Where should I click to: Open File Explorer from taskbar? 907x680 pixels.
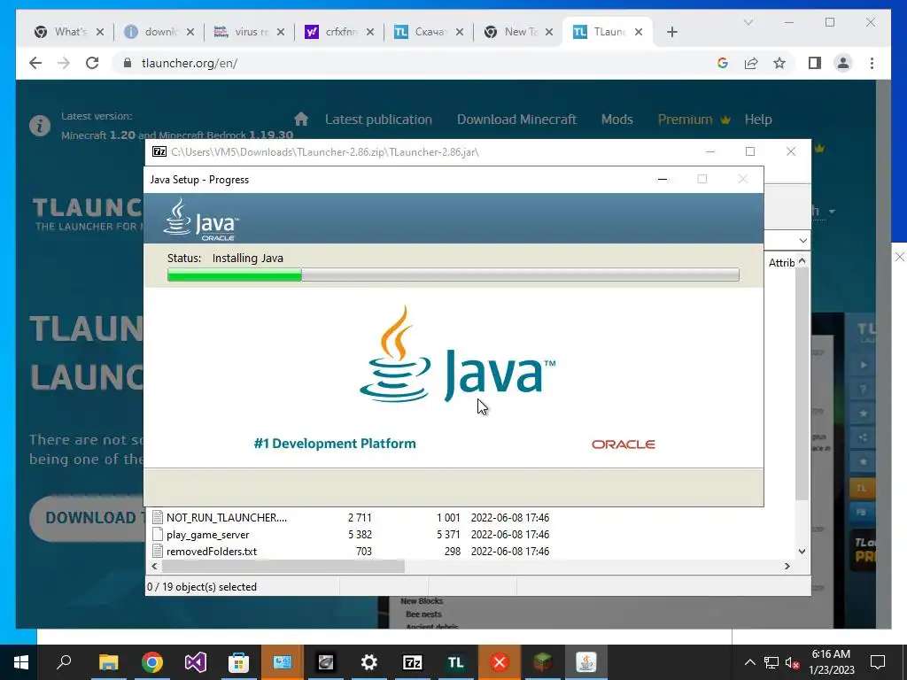108,662
